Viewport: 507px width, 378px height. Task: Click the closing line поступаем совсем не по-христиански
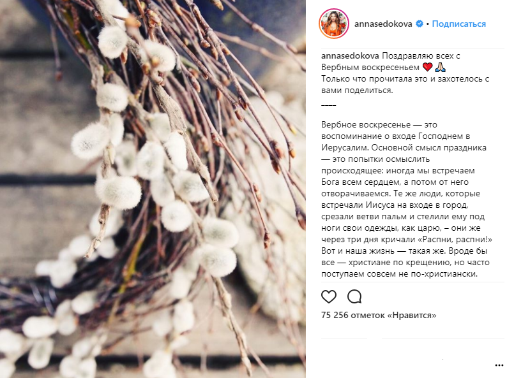coord(399,274)
